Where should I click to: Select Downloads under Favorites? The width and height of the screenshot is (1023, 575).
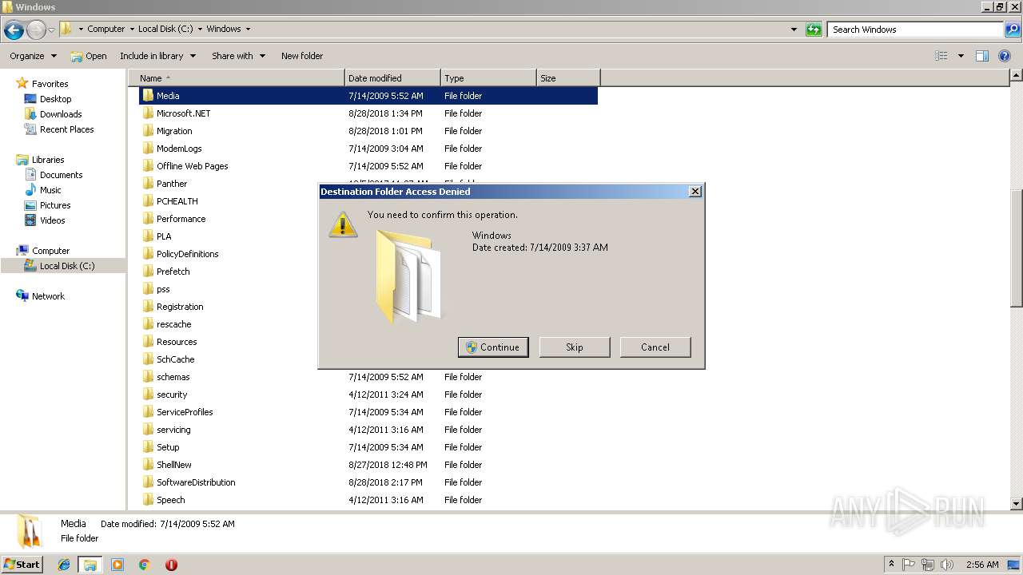coord(61,114)
